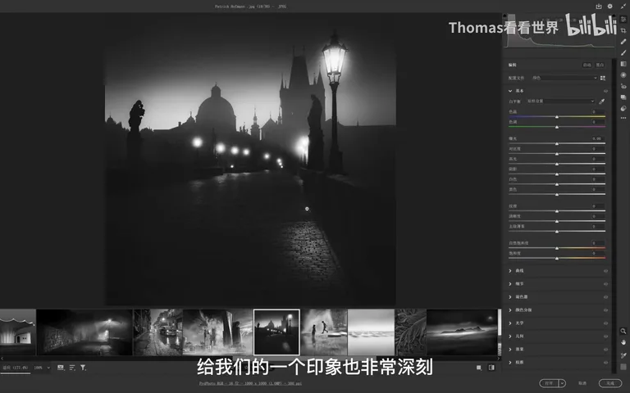Click the 色温 temperature slider handle
The image size is (630, 393).
click(x=557, y=117)
